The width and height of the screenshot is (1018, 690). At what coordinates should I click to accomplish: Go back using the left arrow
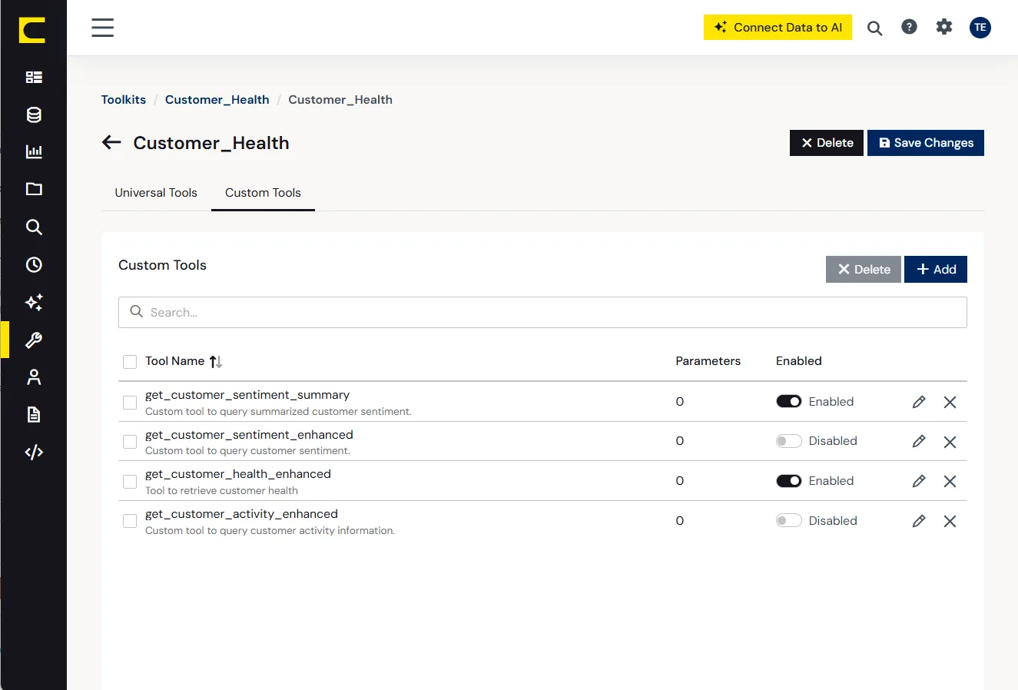(112, 142)
